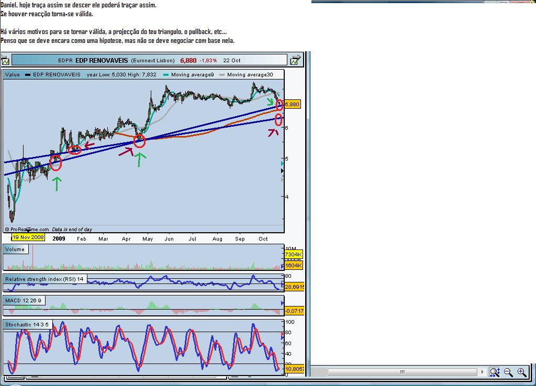Click the horizontal scrollbar right arrow
The height and width of the screenshot is (386, 536).
coord(482,372)
